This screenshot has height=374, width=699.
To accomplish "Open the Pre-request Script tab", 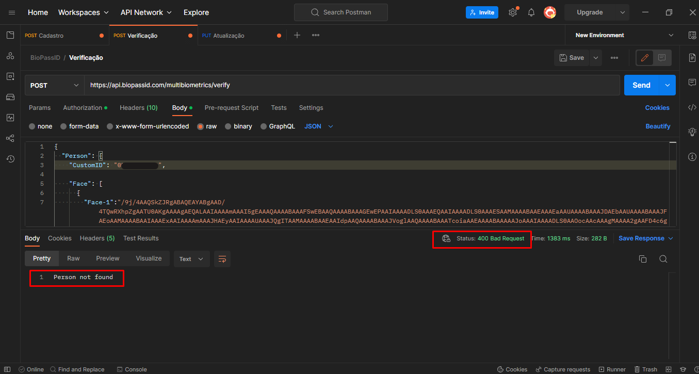I will pyautogui.click(x=232, y=108).
